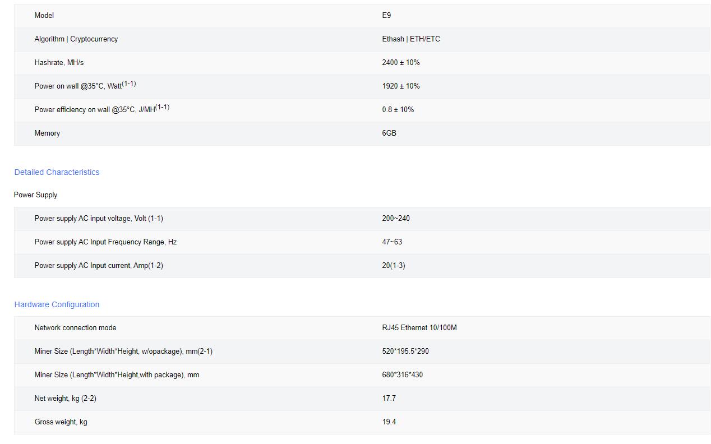Click the Gross weight value 19.4

click(389, 422)
